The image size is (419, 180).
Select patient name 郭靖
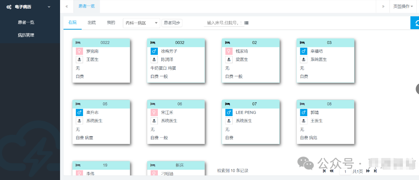315,112
